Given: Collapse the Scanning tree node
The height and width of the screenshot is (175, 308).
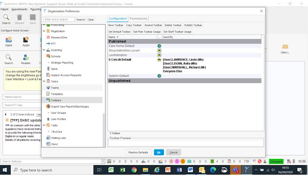Looking at the screenshot, I should tap(44, 50).
